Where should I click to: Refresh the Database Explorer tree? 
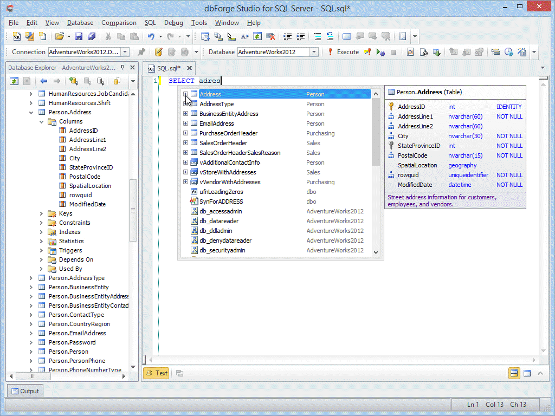pyautogui.click(x=14, y=81)
